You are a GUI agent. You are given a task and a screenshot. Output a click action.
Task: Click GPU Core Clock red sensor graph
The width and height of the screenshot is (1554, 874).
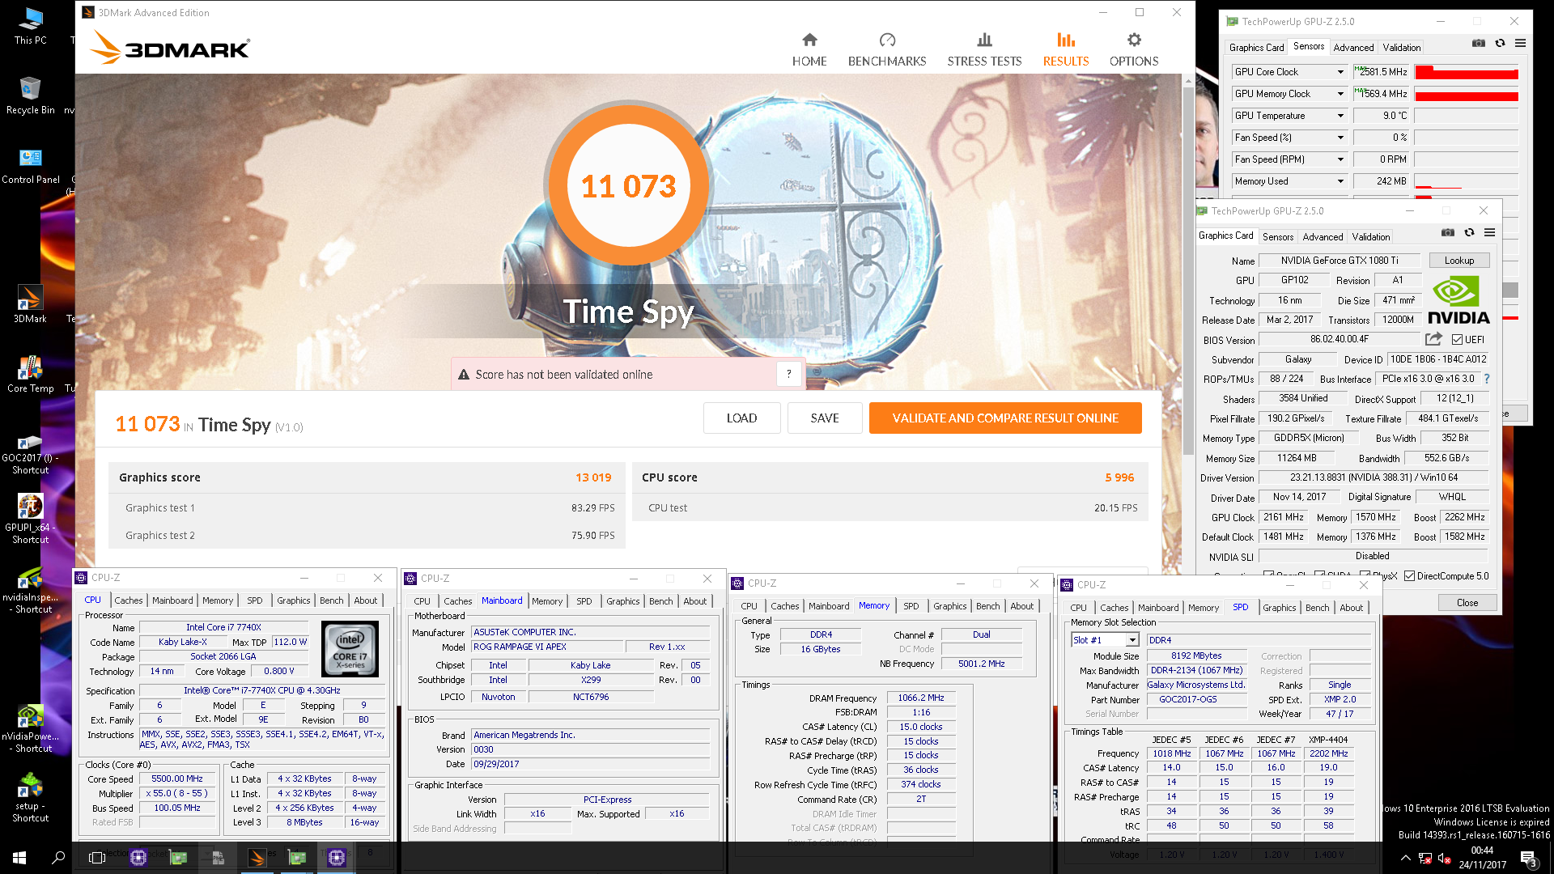pos(1466,72)
